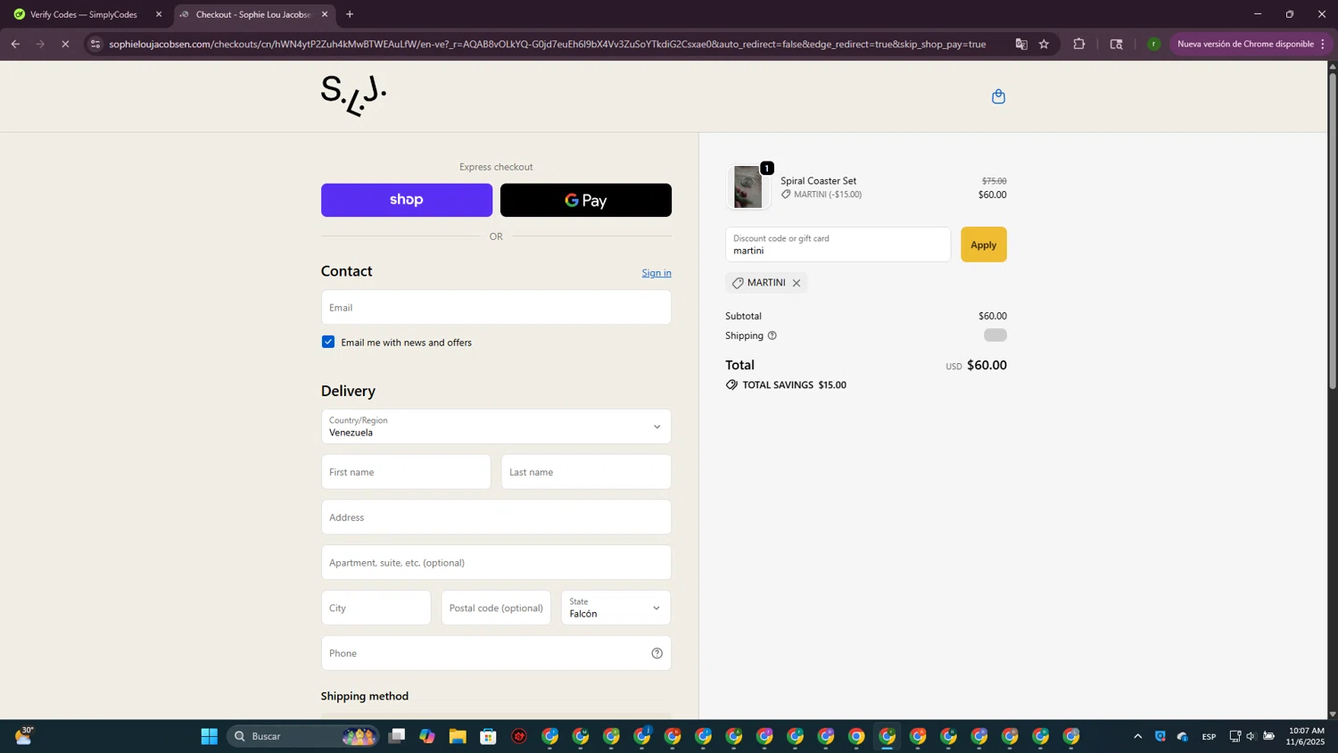This screenshot has width=1338, height=753.
Task: Click the Phone input field
Action: tap(496, 653)
